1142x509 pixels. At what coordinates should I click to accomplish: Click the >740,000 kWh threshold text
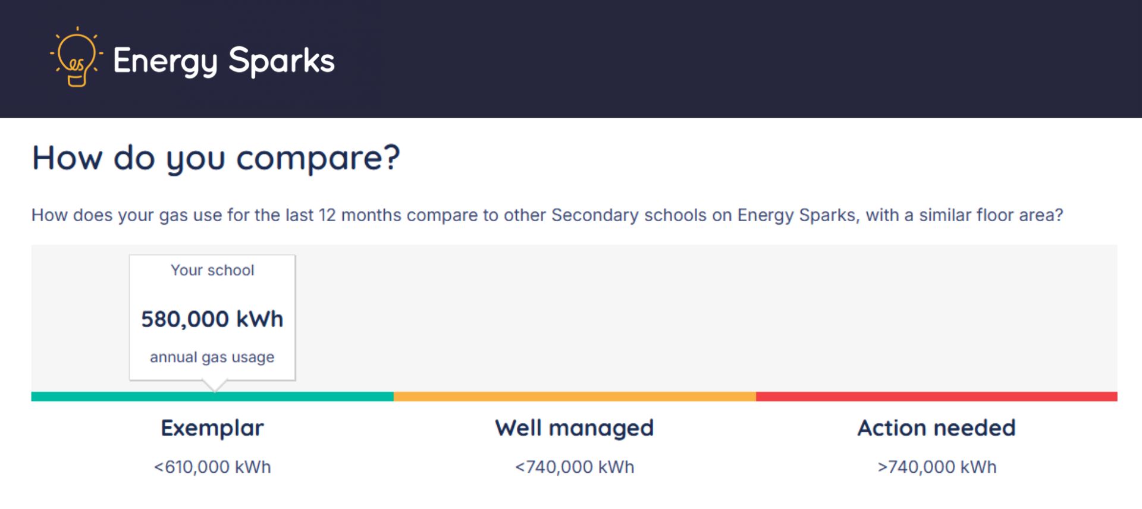(x=937, y=467)
